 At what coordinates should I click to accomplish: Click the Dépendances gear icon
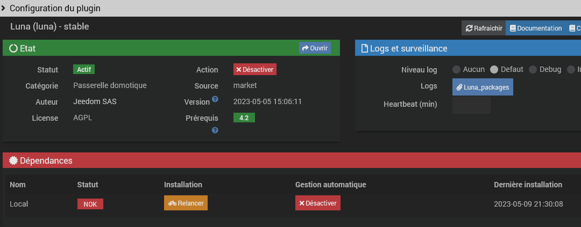[x=13, y=160]
